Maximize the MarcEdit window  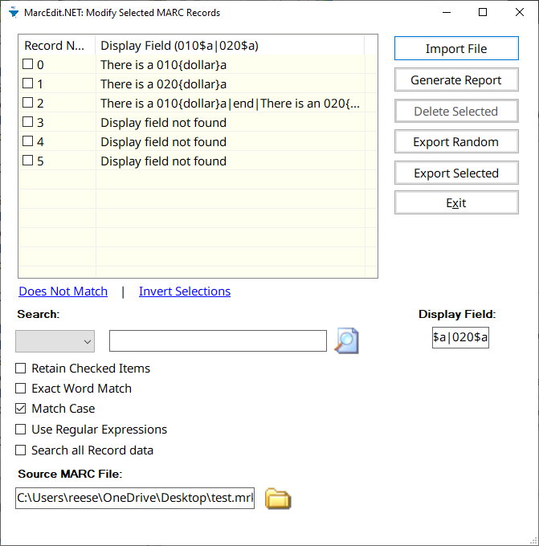click(x=483, y=12)
